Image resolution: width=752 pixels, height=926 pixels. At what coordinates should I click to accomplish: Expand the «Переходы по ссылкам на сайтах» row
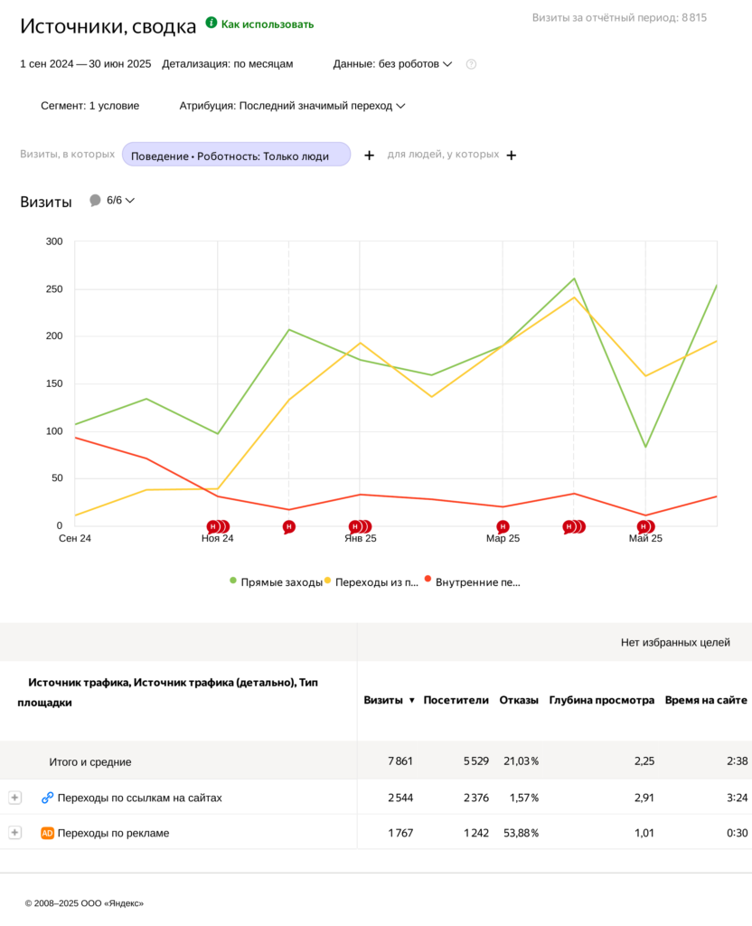point(14,798)
